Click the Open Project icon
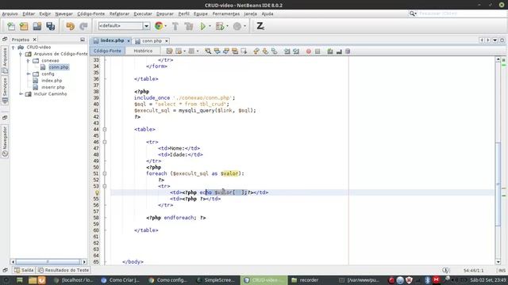Viewport: 508px width, 285px height. click(37, 26)
